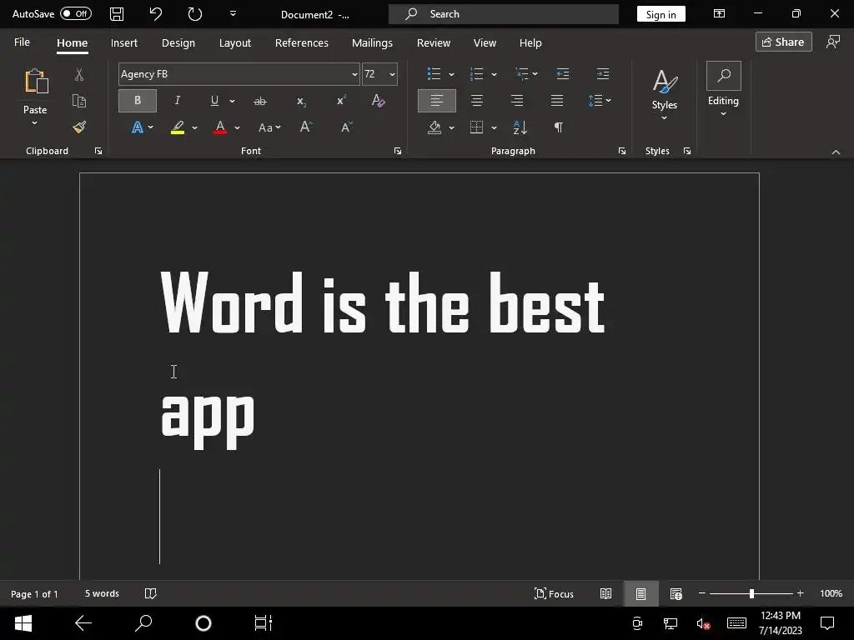Click the Paste clipboard icon

[36, 81]
